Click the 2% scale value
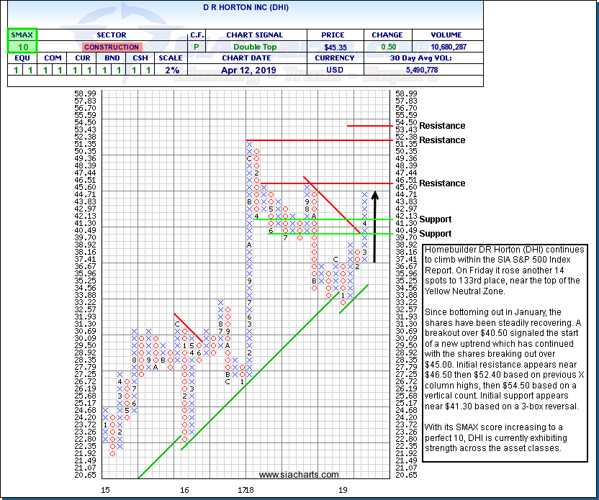The image size is (599, 500). pos(171,71)
